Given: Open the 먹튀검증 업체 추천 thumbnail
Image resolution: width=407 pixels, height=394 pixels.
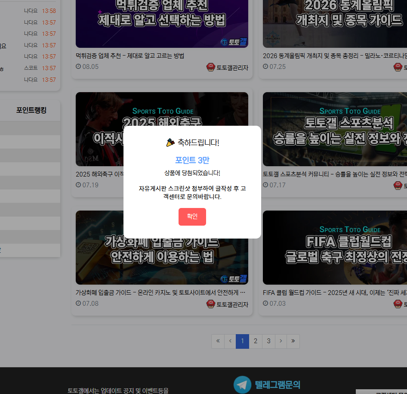Looking at the screenshot, I should pos(162,24).
